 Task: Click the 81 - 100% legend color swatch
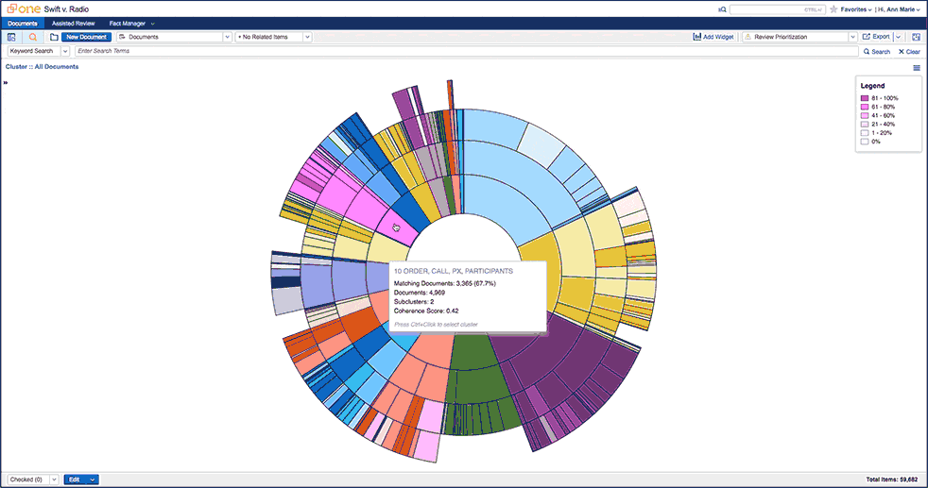coord(865,98)
